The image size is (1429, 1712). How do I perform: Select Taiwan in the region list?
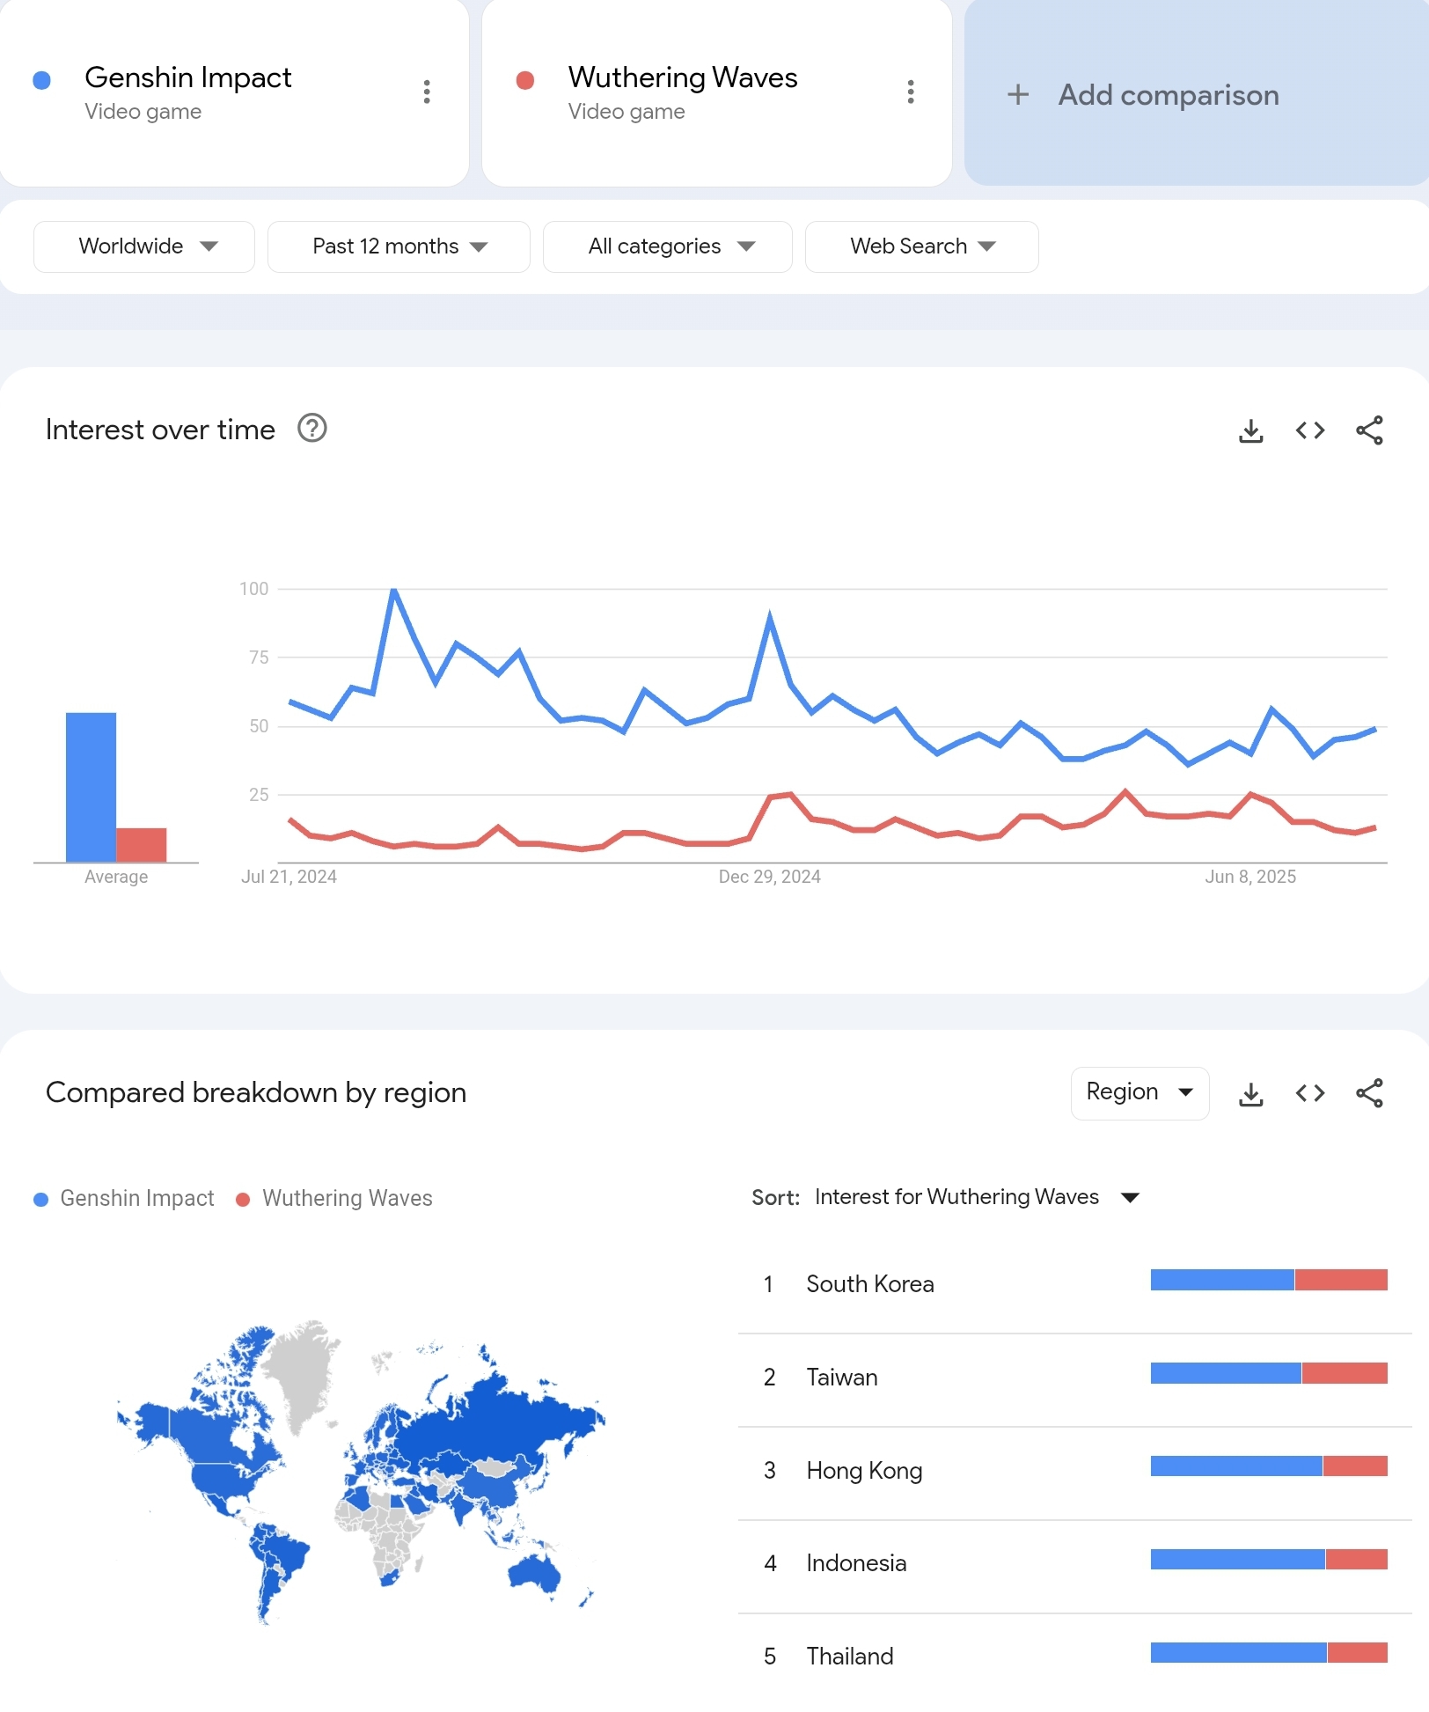[x=1074, y=1378]
